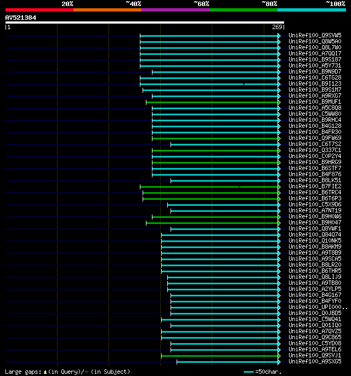Click the cyan ~100% identity legend bar
The width and height of the screenshot is (351, 376).
(312, 10)
